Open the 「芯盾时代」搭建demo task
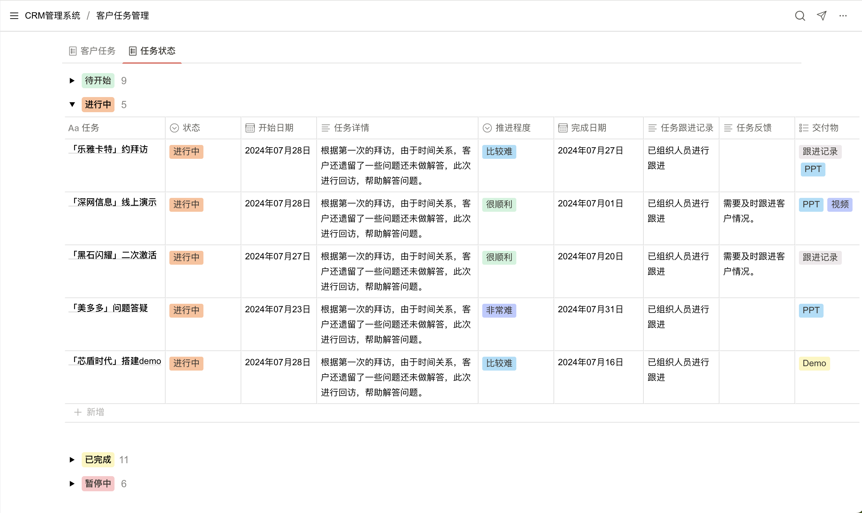 tap(115, 361)
